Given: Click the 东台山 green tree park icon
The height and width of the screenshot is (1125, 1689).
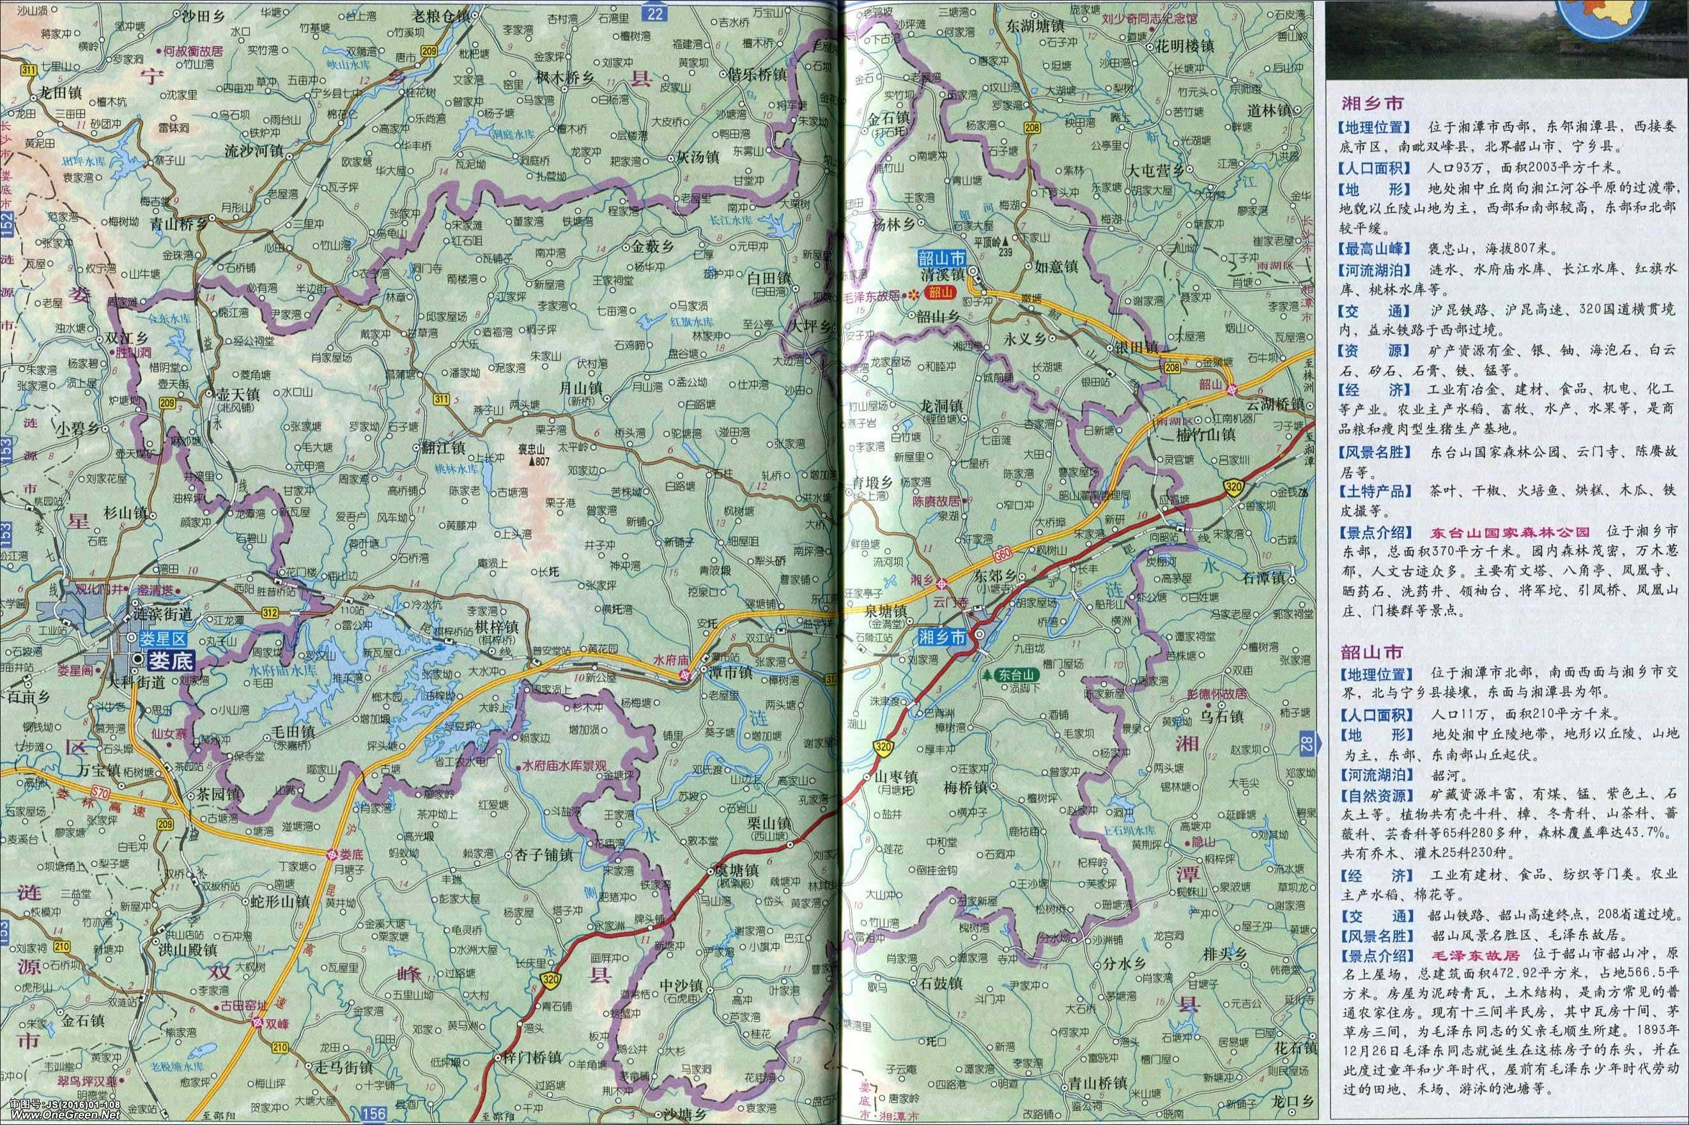Looking at the screenshot, I should click(x=988, y=675).
